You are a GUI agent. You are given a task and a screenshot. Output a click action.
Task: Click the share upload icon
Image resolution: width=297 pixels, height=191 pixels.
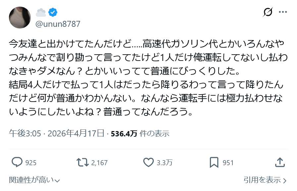click(x=280, y=162)
